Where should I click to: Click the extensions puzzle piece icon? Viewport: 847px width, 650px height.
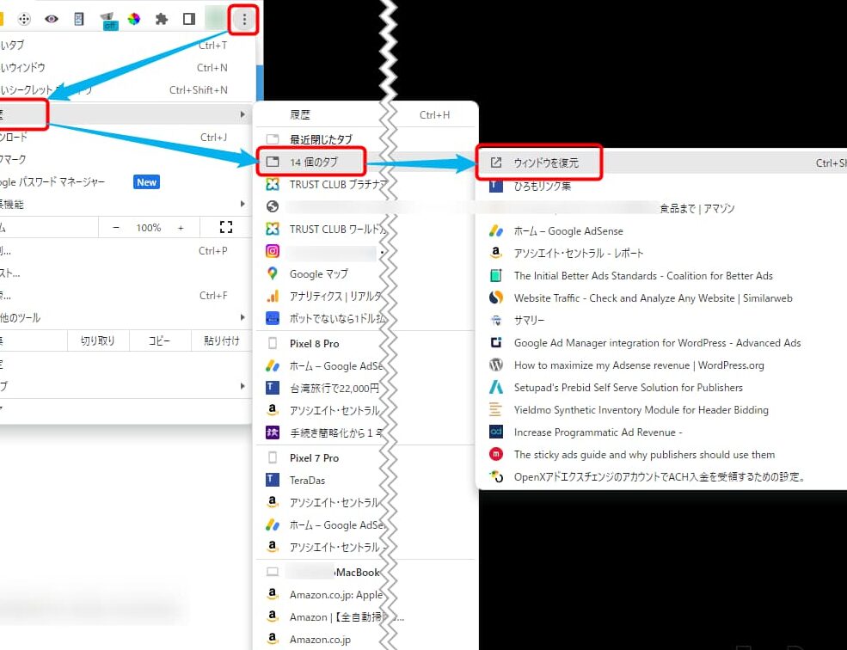tap(161, 20)
